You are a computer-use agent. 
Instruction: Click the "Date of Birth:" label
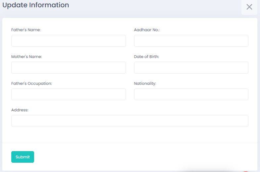(x=146, y=57)
